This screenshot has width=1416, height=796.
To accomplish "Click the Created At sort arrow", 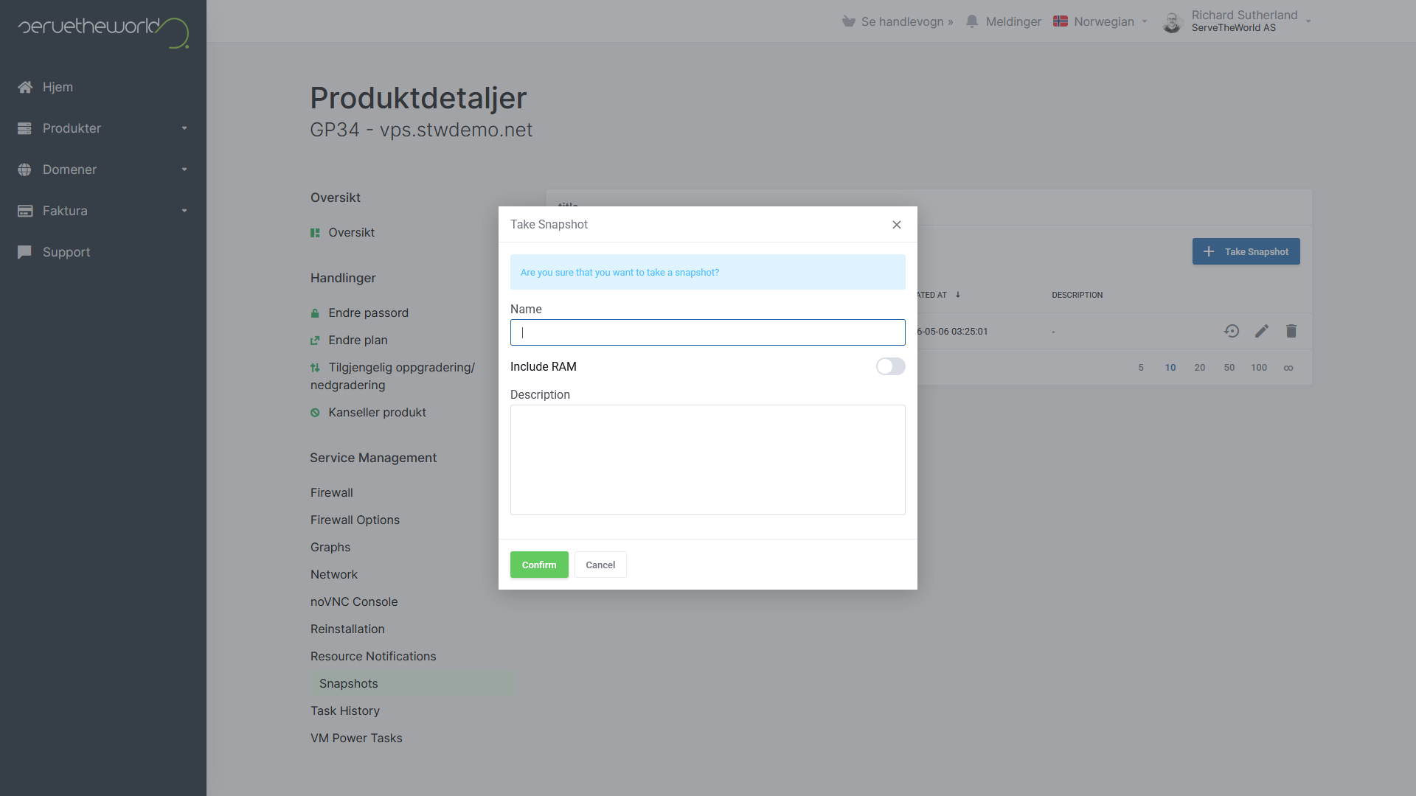I will tap(958, 295).
